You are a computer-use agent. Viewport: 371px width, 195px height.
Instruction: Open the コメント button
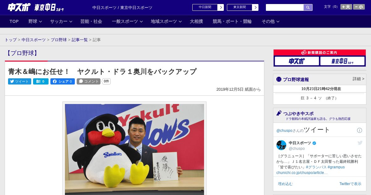tap(88, 81)
